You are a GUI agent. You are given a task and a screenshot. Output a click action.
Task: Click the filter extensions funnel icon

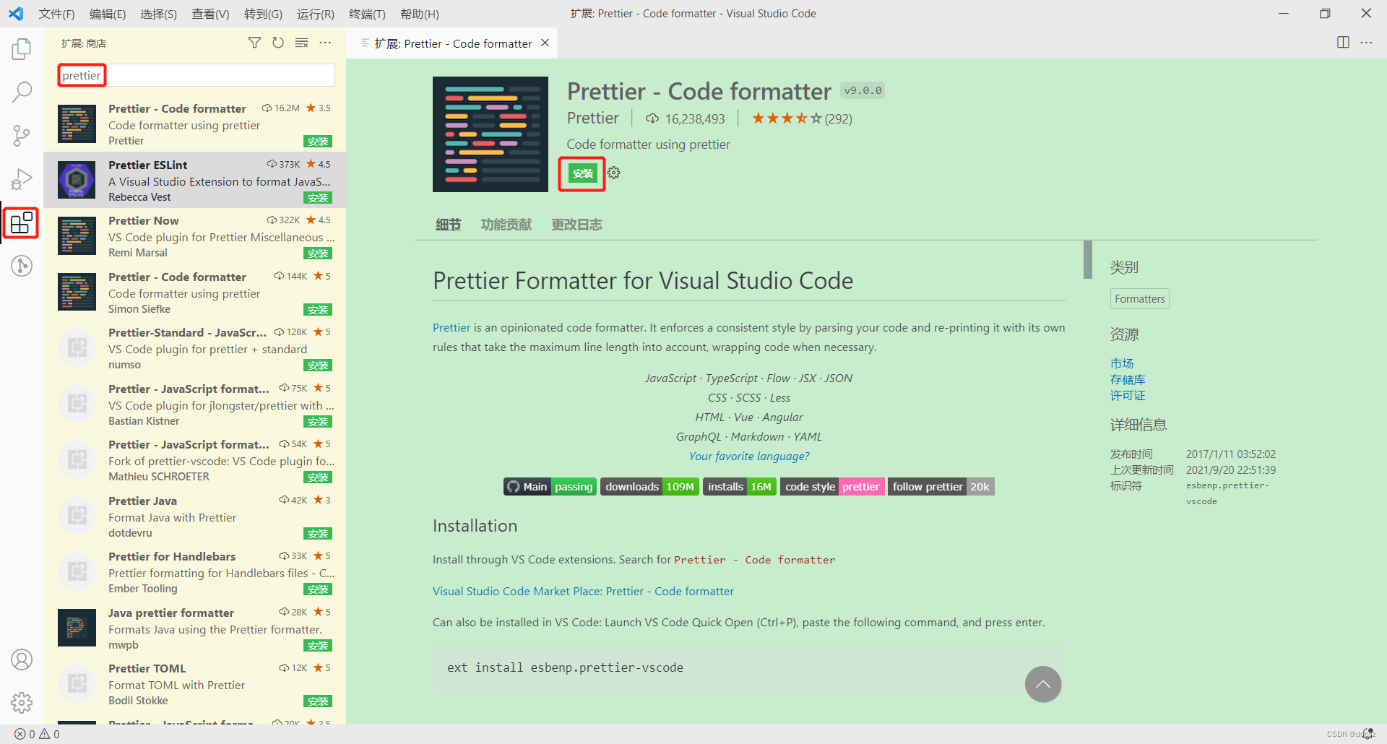click(x=254, y=43)
